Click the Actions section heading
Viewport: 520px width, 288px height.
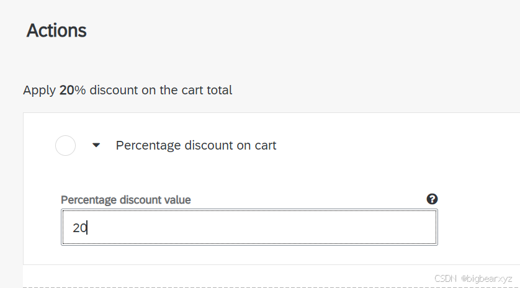(x=56, y=30)
